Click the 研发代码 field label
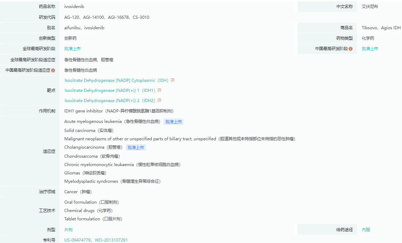Image resolution: width=402 pixels, height=243 pixels. (x=47, y=17)
